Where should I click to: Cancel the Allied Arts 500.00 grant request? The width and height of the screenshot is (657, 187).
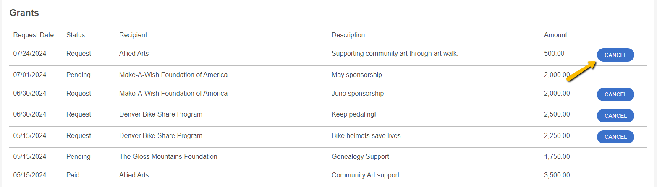click(x=615, y=55)
